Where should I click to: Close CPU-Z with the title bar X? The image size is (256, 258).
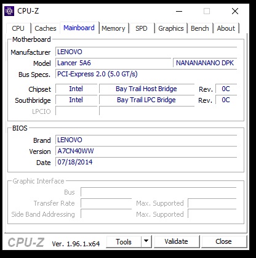click(x=235, y=11)
